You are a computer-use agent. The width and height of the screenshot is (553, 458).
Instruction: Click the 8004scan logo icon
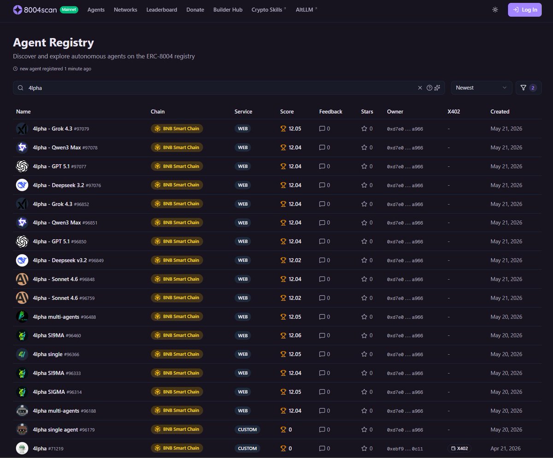[x=18, y=10]
